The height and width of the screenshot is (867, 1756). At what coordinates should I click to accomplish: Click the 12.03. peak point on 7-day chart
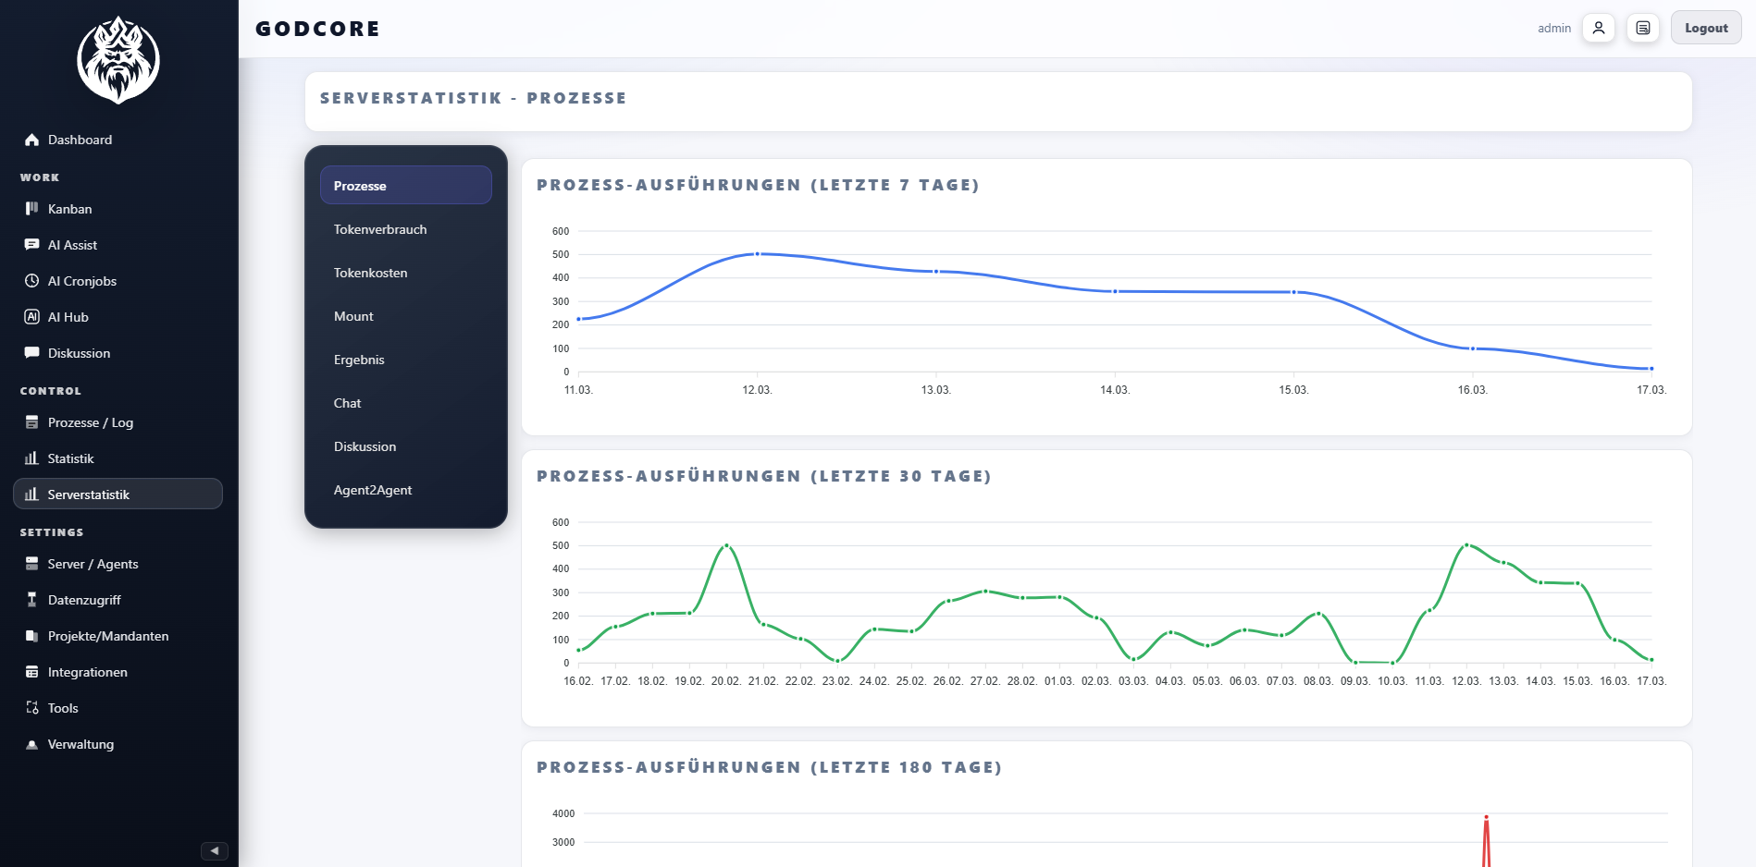(x=757, y=254)
